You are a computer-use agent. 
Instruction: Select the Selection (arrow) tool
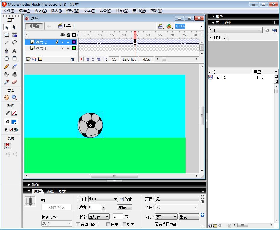click(x=7, y=27)
